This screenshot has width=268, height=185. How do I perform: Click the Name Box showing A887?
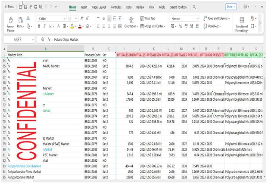tap(19, 40)
